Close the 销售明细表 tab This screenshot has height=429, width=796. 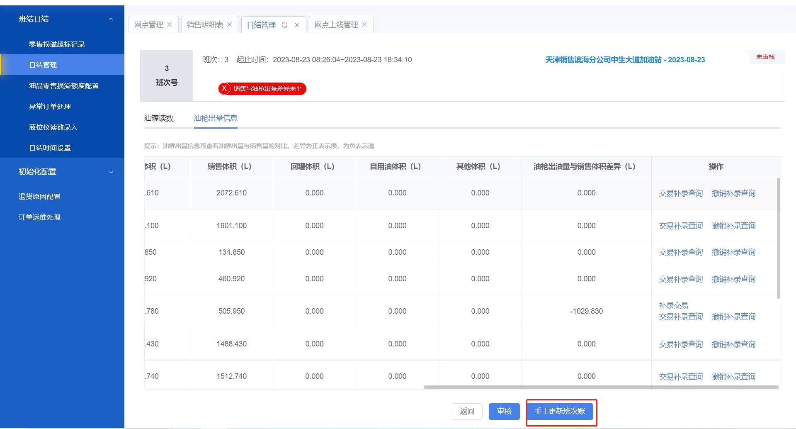coord(229,25)
